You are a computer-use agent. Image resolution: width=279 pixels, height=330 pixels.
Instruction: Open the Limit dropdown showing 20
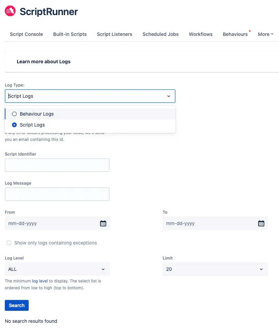tap(215, 269)
